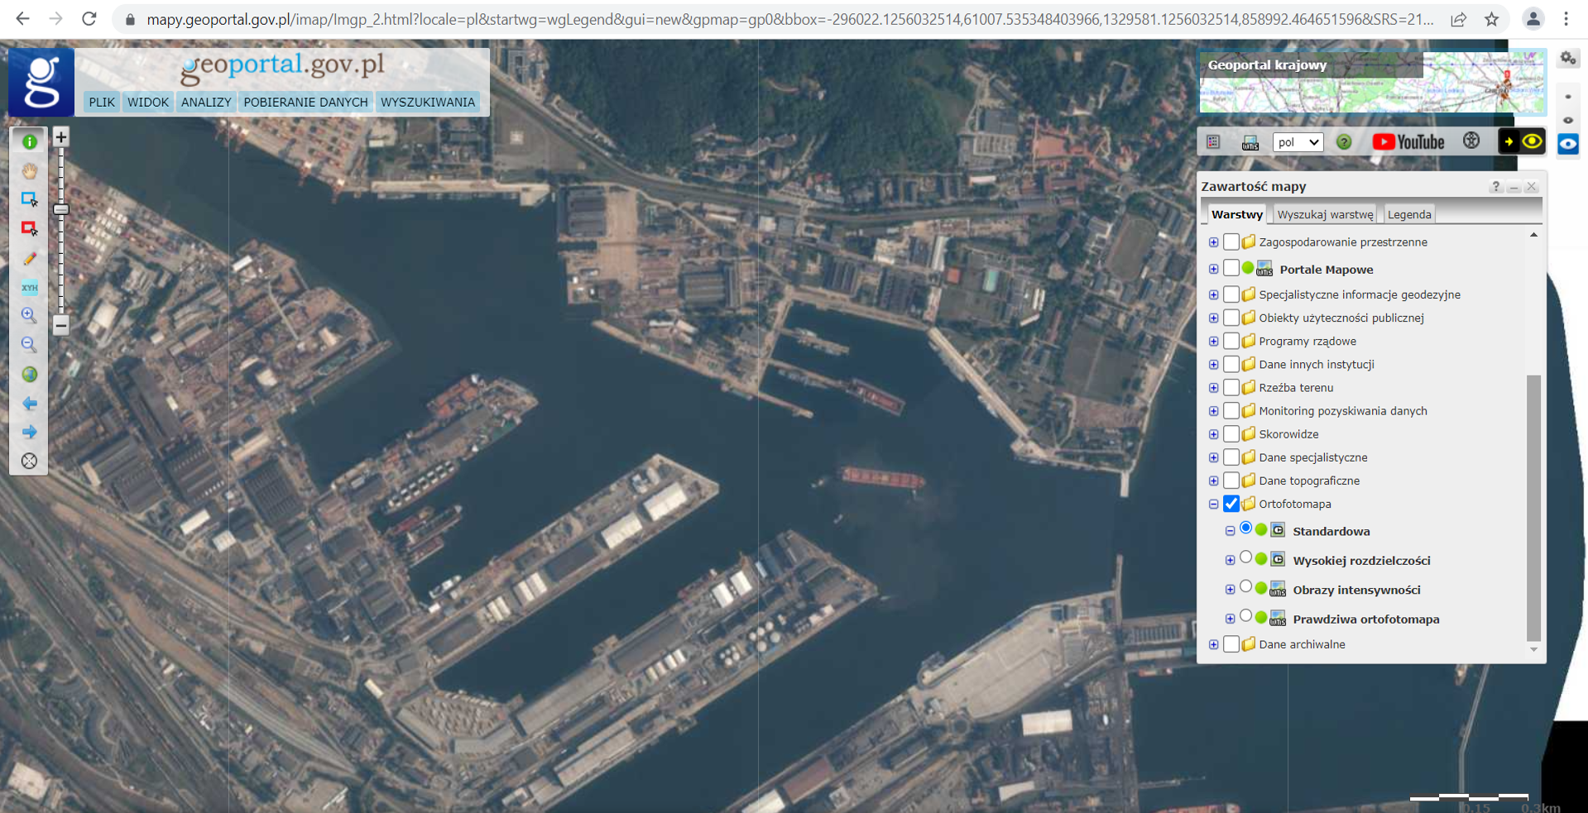1588x813 pixels.
Task: Open the XYH coordinates tool
Action: 29,288
